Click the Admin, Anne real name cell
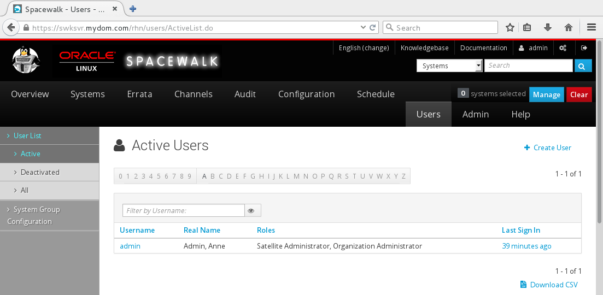 (204, 246)
